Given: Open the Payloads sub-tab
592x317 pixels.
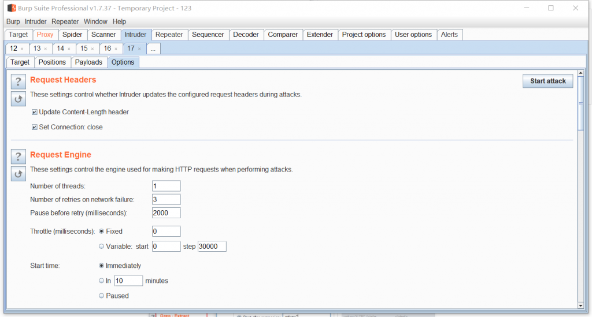Looking at the screenshot, I should tap(89, 62).
